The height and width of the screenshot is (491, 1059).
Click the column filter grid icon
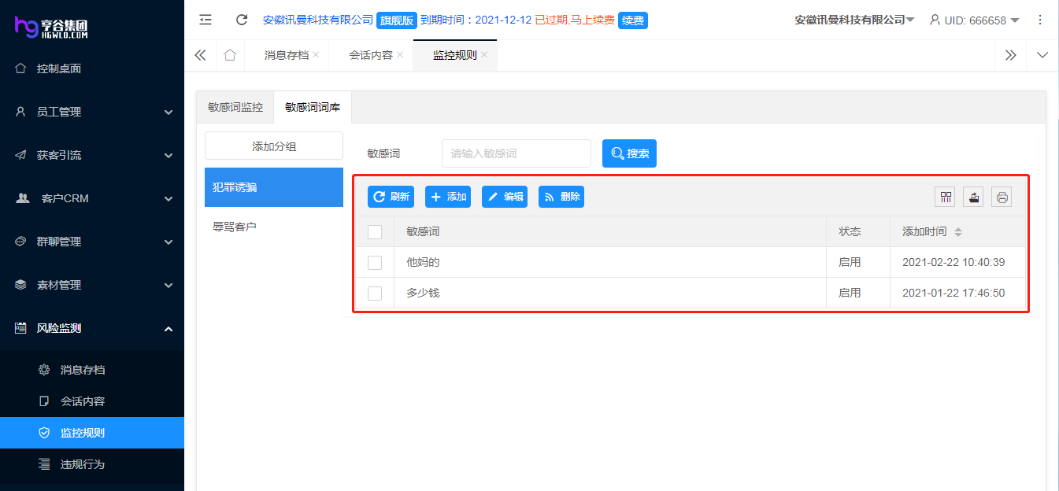click(x=946, y=197)
